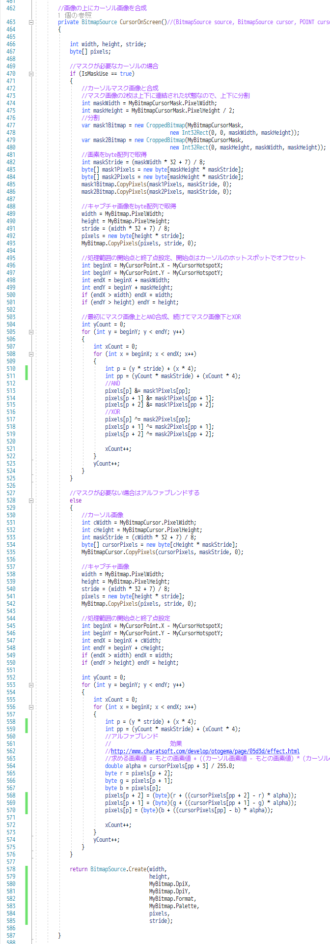The width and height of the screenshot is (330, 944).
Task: Click the '//カーソルマスク画像と合成' comment
Action: coord(120,88)
